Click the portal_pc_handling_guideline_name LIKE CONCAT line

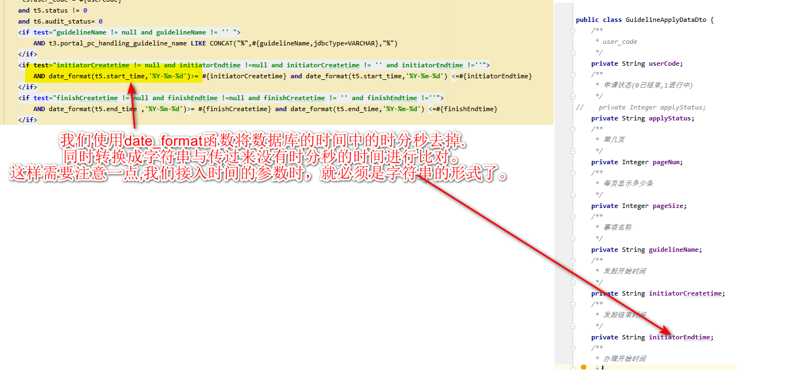(215, 43)
